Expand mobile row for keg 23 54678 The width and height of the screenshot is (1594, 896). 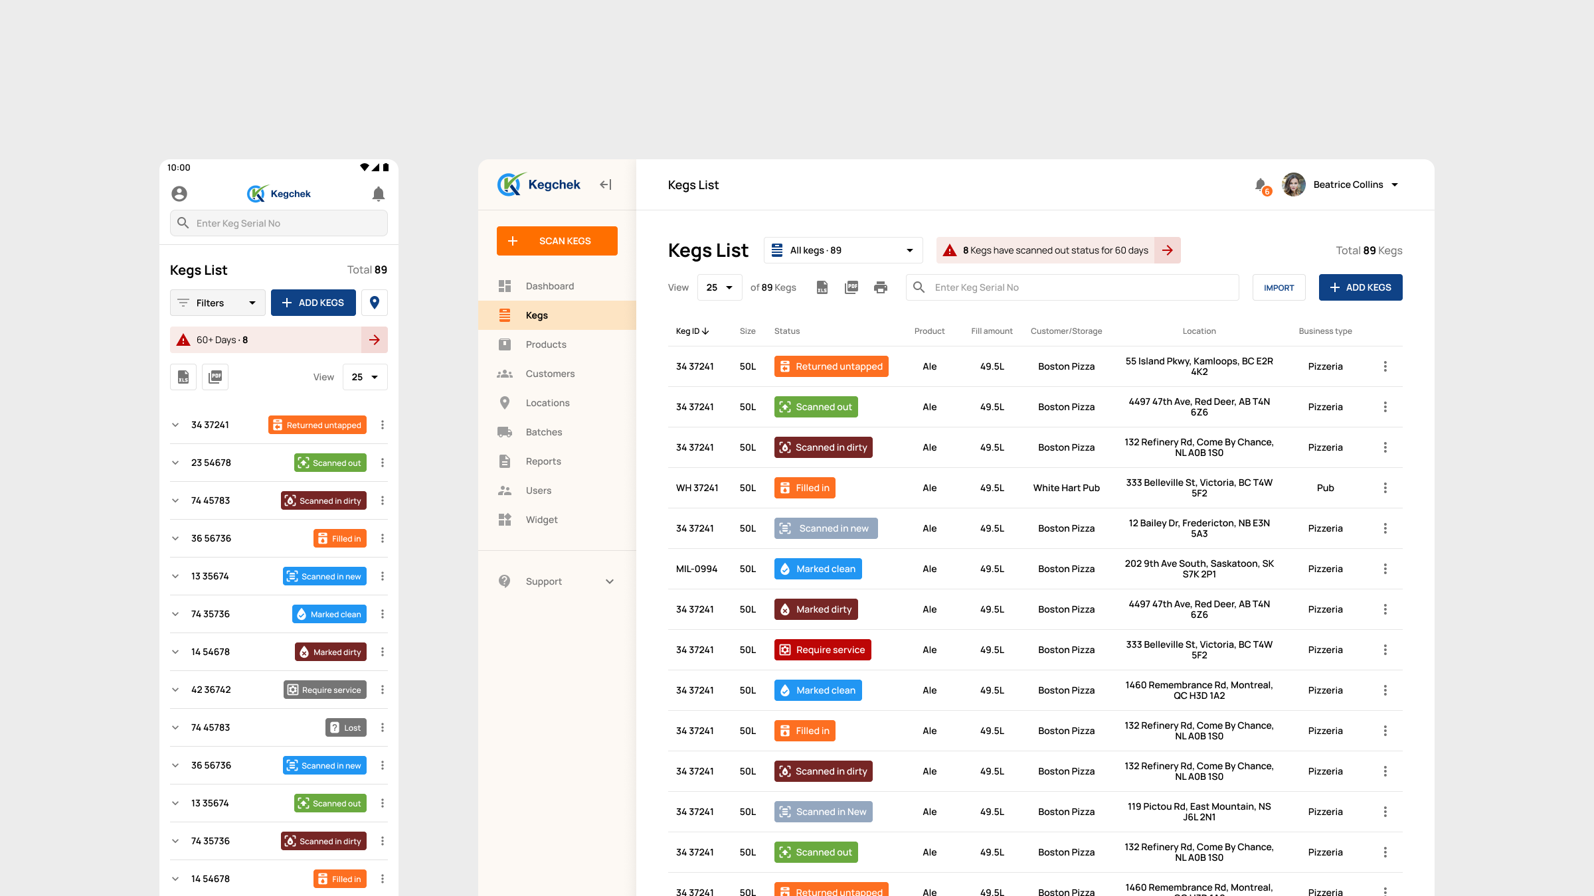[x=175, y=463]
